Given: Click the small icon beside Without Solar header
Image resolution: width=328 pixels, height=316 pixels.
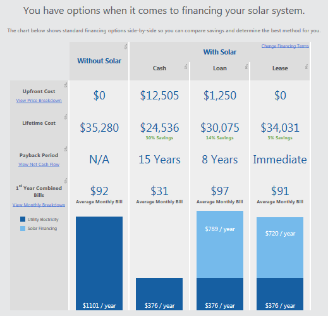Looking at the screenshot, I should pyautogui.click(x=126, y=46).
